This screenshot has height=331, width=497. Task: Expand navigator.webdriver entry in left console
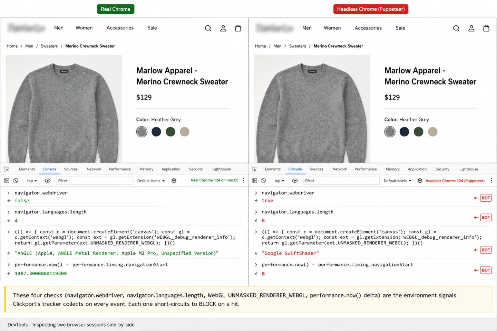[9, 193]
